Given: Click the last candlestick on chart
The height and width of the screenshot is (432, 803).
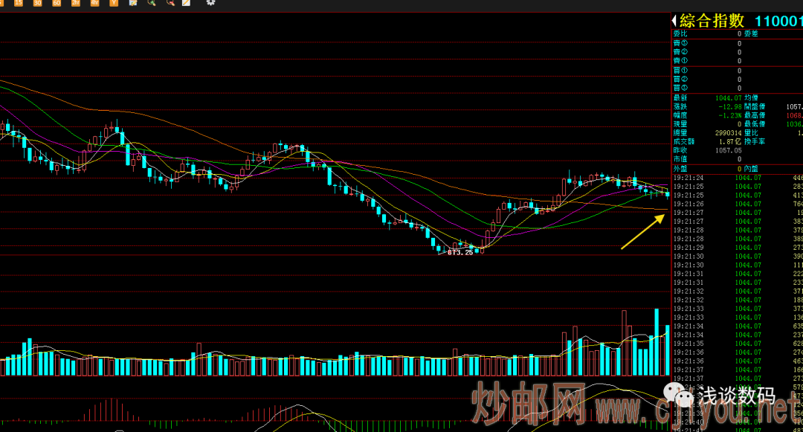Looking at the screenshot, I should pyautogui.click(x=667, y=193).
